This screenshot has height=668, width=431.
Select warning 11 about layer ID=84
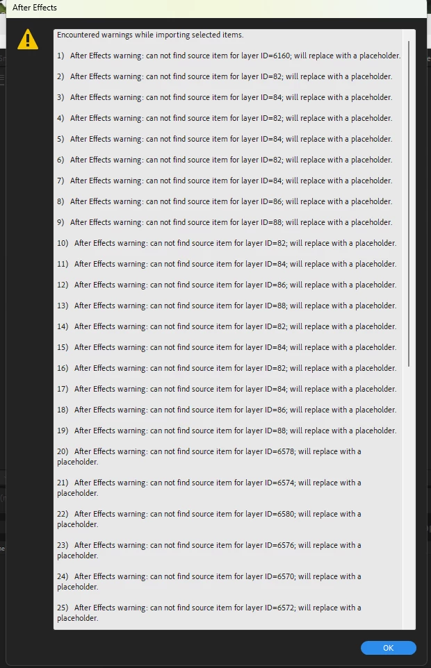[x=227, y=265]
